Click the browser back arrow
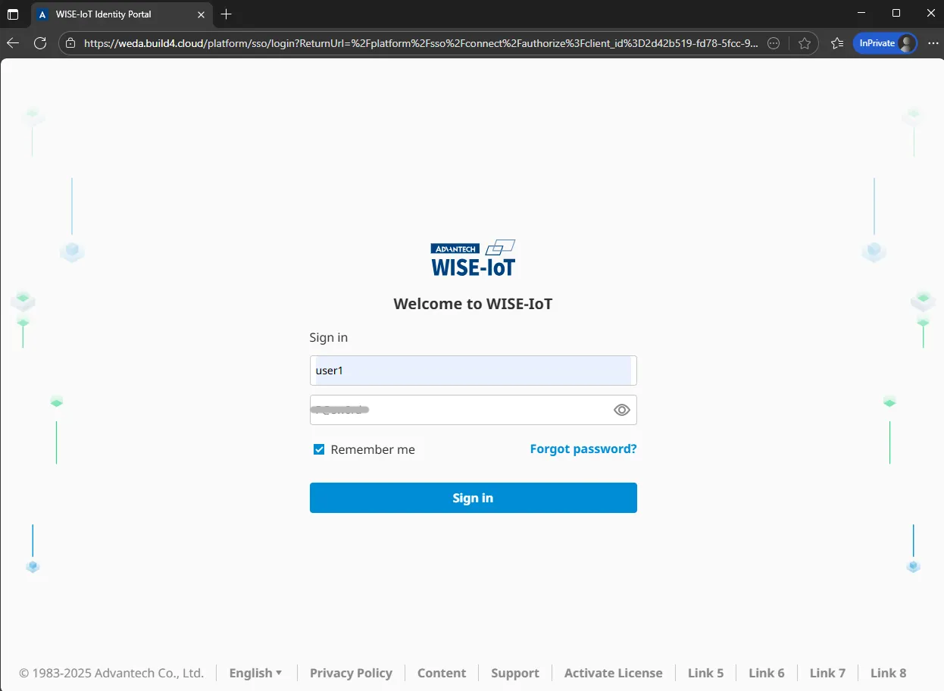Viewport: 944px width, 691px height. (x=13, y=43)
